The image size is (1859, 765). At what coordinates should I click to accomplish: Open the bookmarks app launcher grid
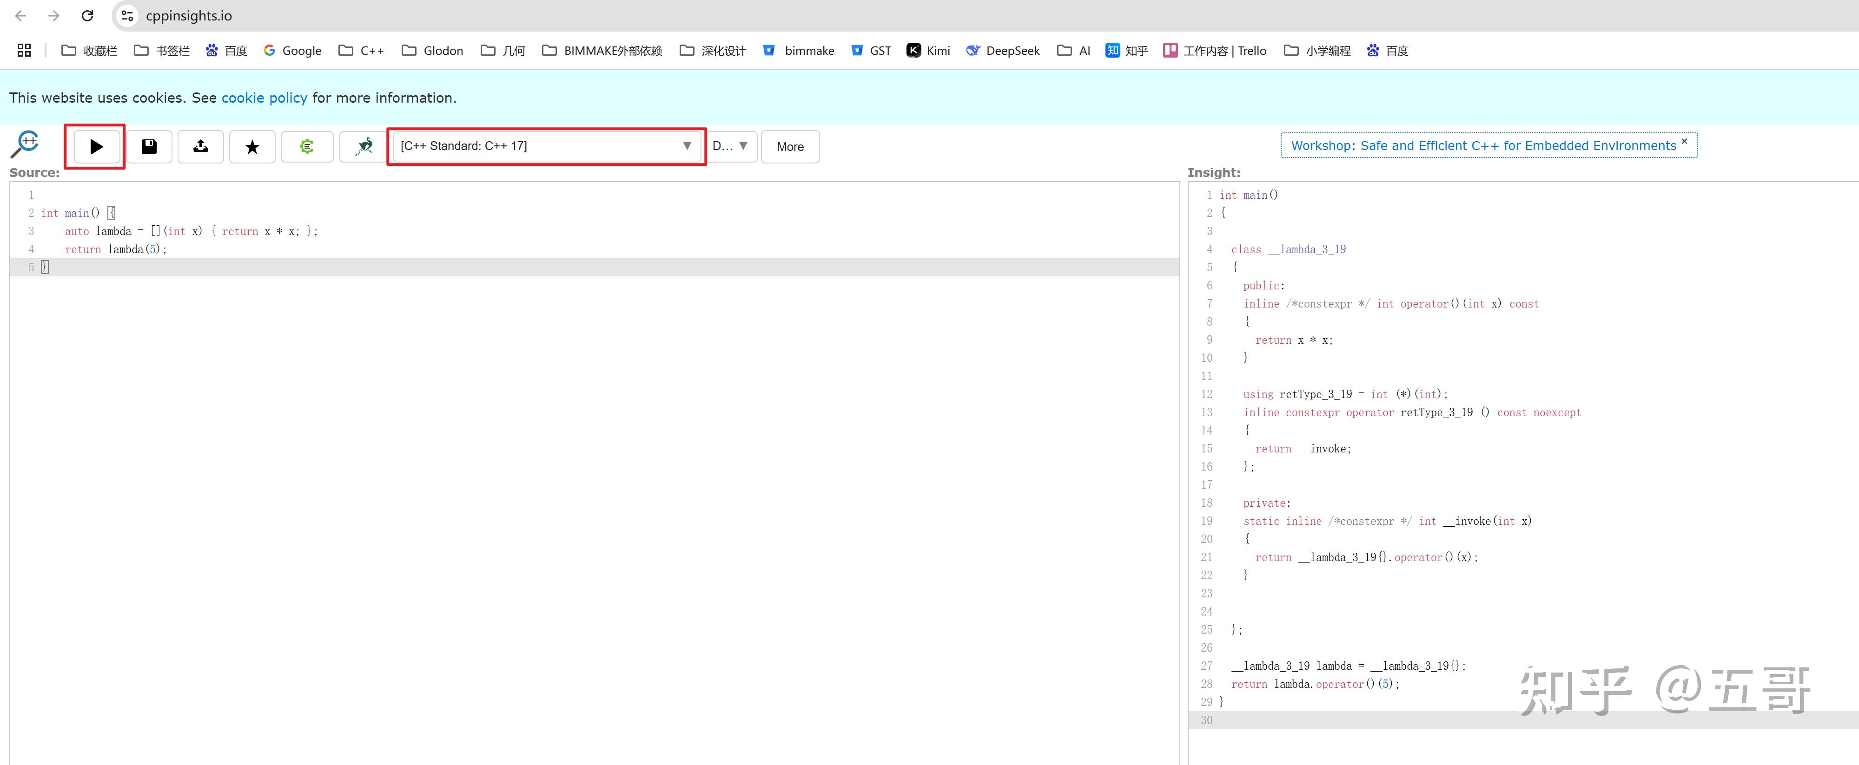tap(24, 50)
